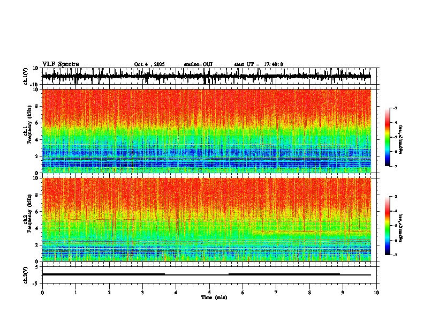The image size is (424, 328).
Task: Click the '-7' value below ch.2 colorbar
Action: [395, 255]
